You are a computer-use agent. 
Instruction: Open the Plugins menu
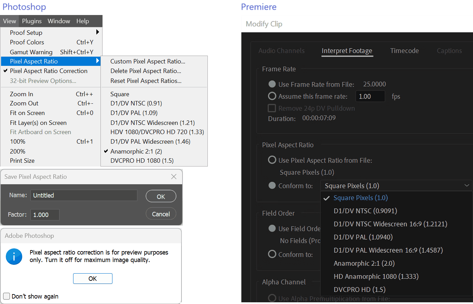32,21
